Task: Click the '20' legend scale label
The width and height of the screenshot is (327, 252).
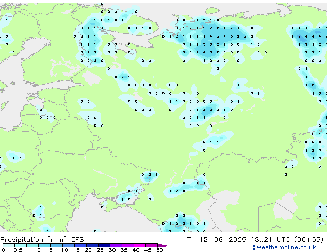Action: pos(88,250)
